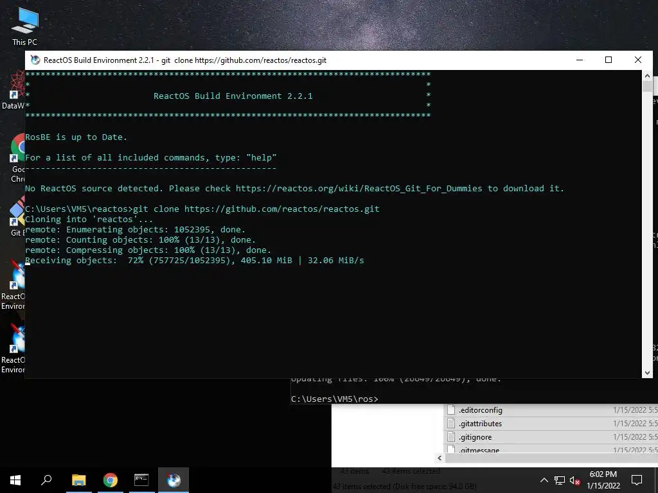The height and width of the screenshot is (493, 658).
Task: Click the ReactOS Build Environment 2.2.1 banner text
Action: (x=233, y=96)
